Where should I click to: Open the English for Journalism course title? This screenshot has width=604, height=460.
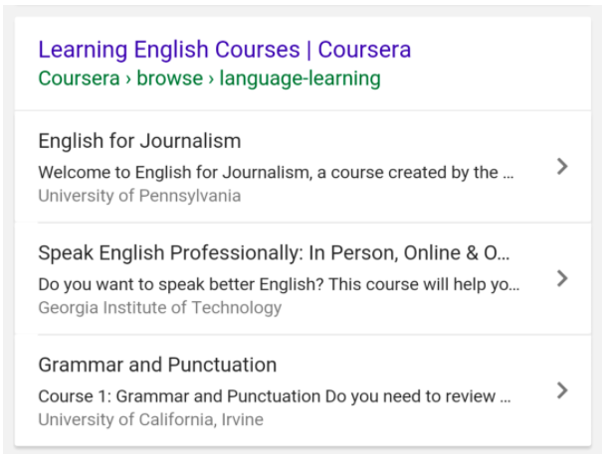coord(139,141)
